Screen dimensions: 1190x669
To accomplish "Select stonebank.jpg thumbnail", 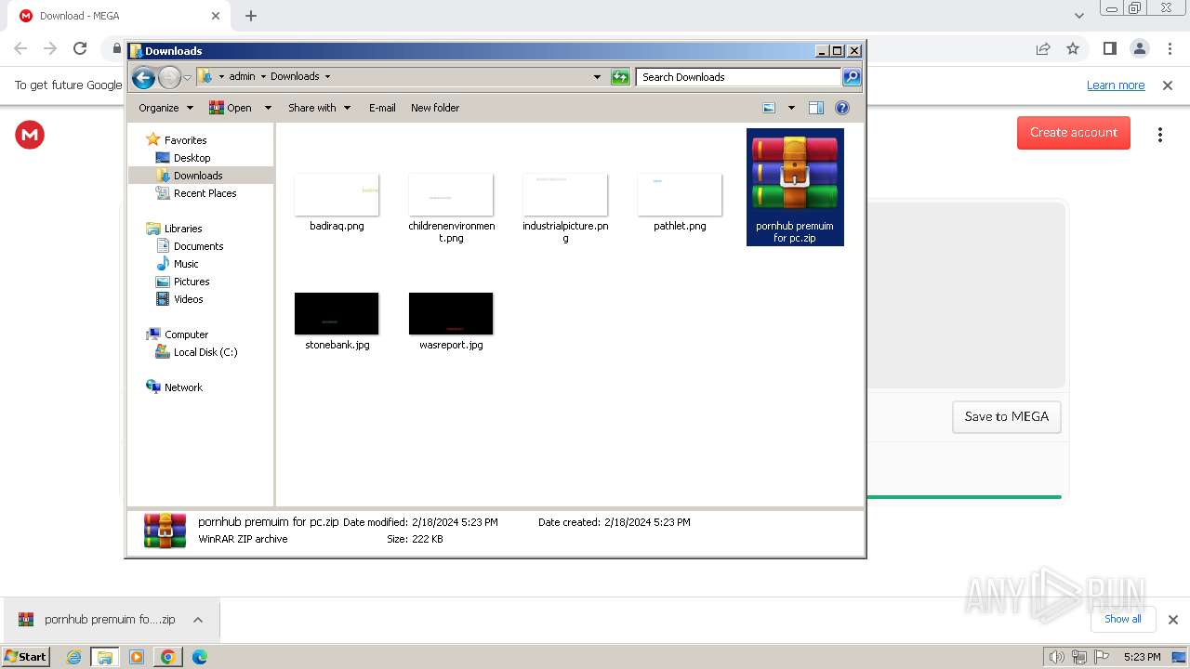I will (x=337, y=313).
